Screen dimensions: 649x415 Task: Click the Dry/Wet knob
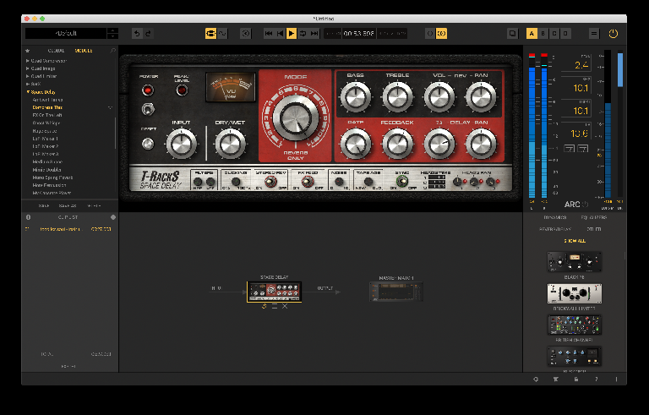[x=230, y=144]
